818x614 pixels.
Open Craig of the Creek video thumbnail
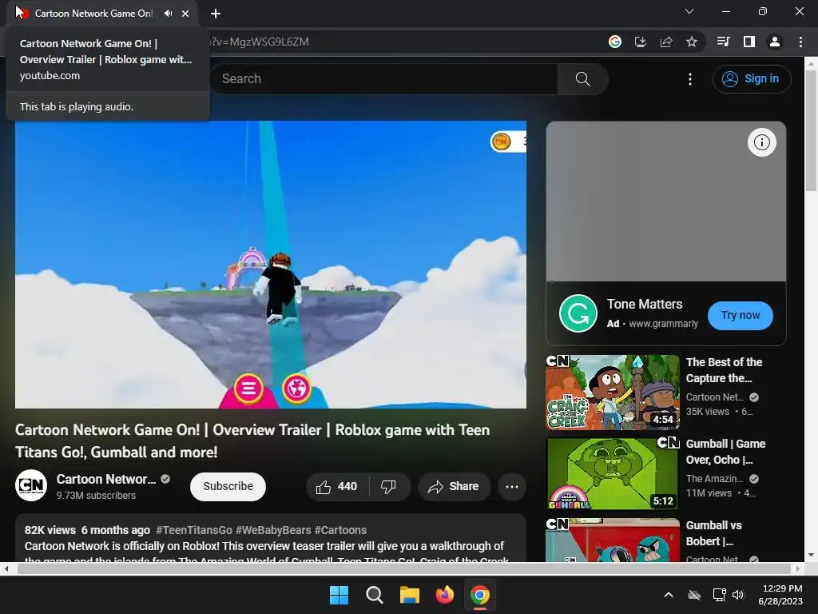pyautogui.click(x=613, y=392)
